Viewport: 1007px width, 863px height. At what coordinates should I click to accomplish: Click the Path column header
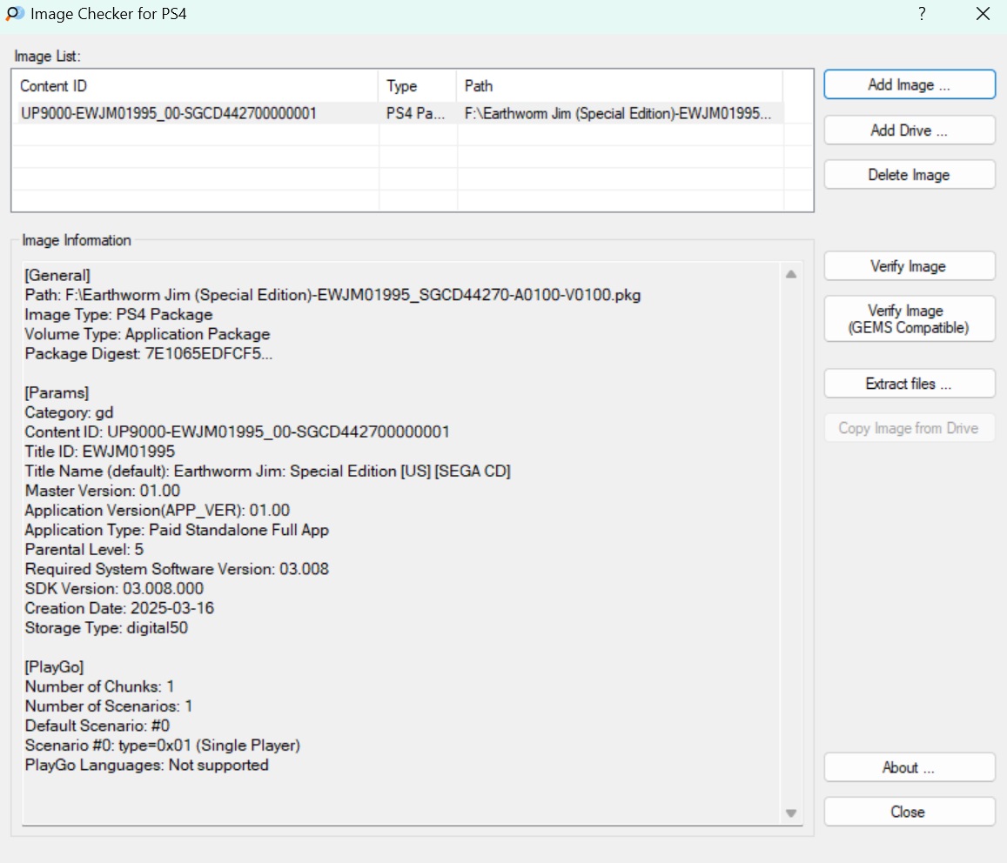[x=618, y=86]
